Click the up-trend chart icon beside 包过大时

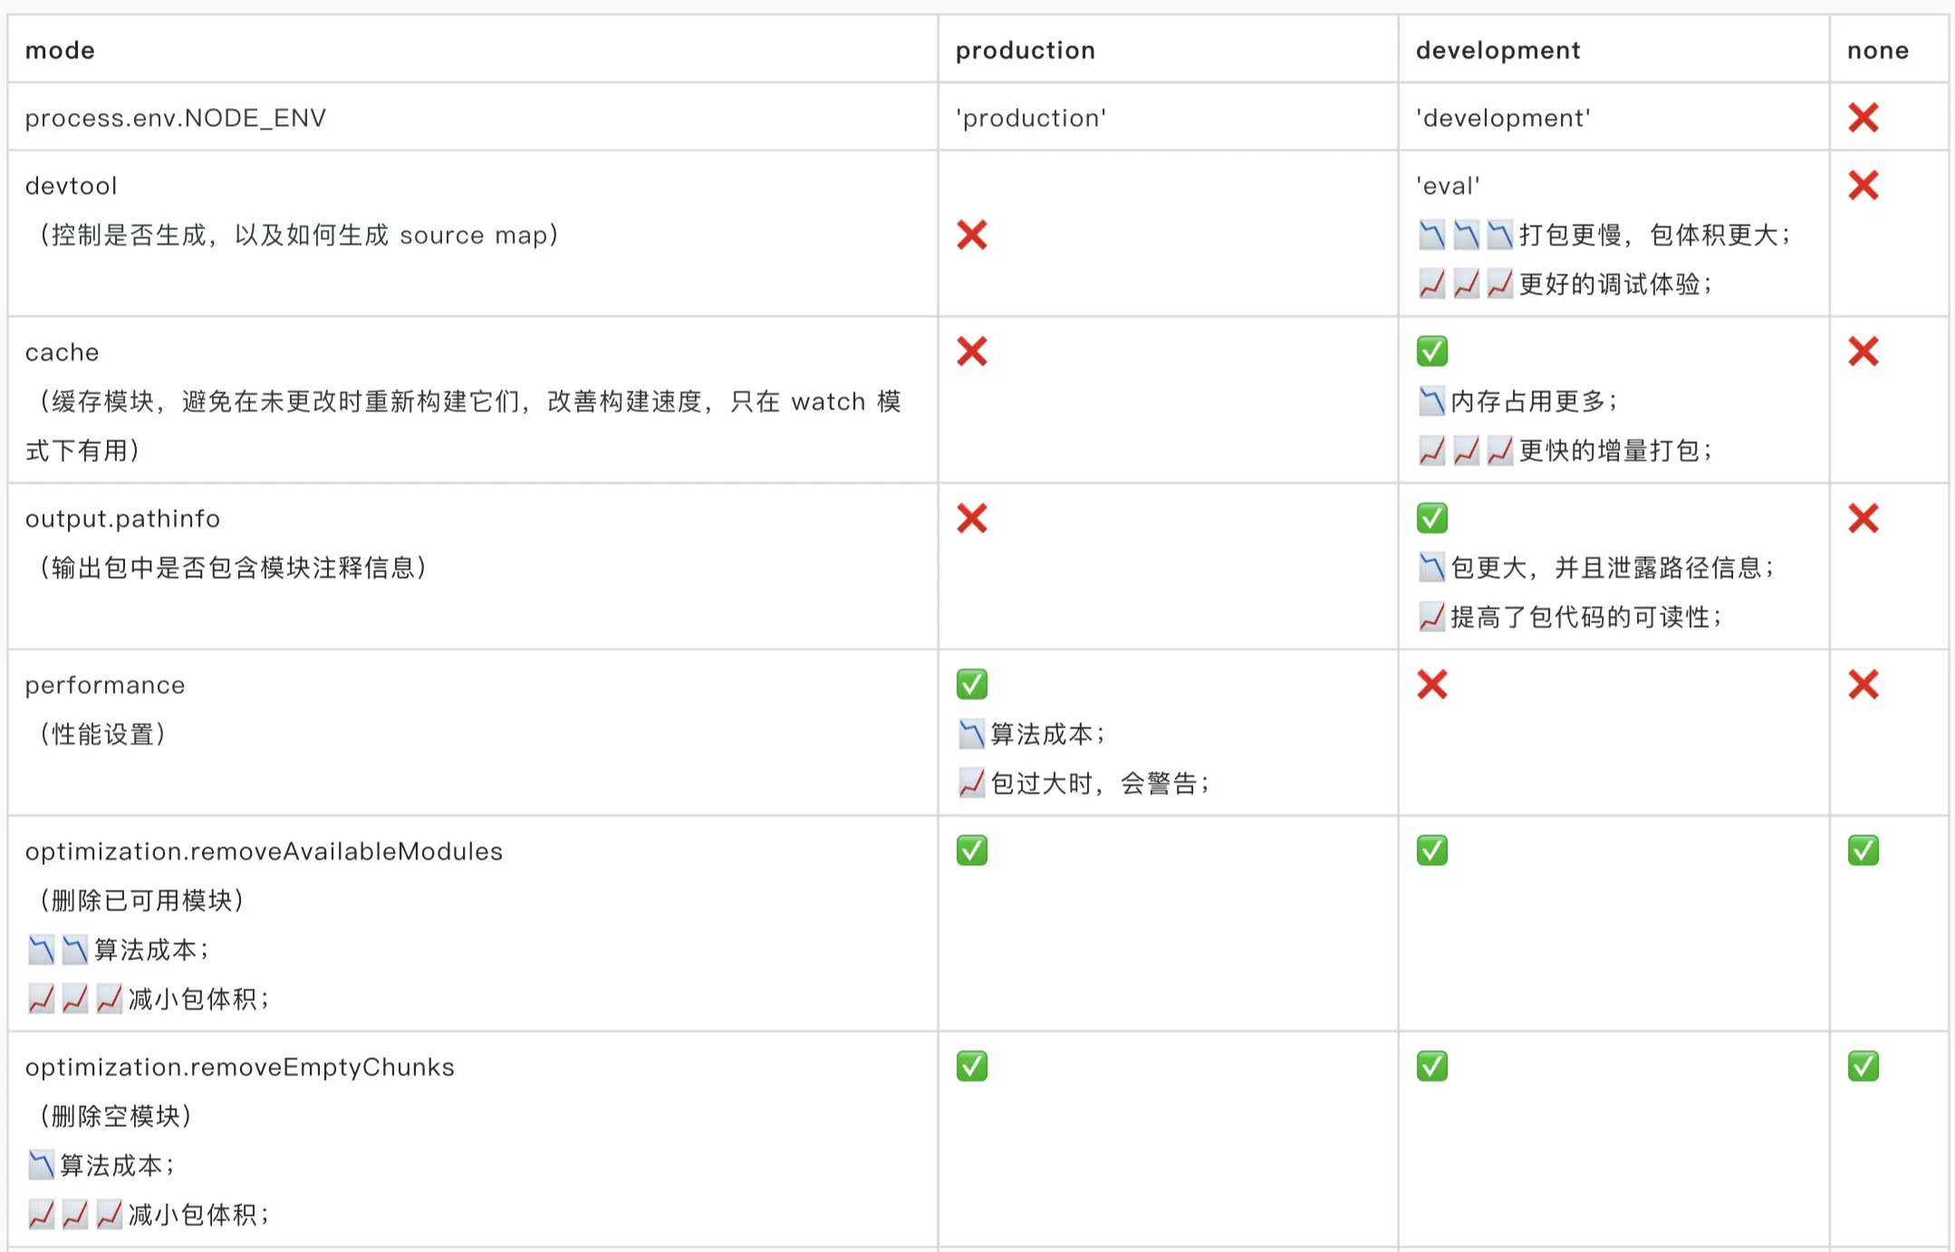pyautogui.click(x=971, y=783)
